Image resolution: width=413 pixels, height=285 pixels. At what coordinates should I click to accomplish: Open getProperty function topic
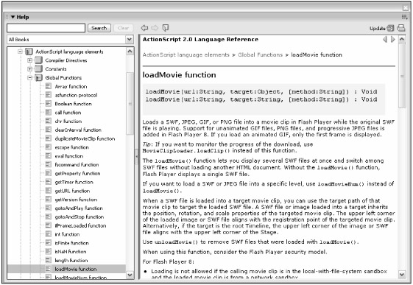(77, 173)
